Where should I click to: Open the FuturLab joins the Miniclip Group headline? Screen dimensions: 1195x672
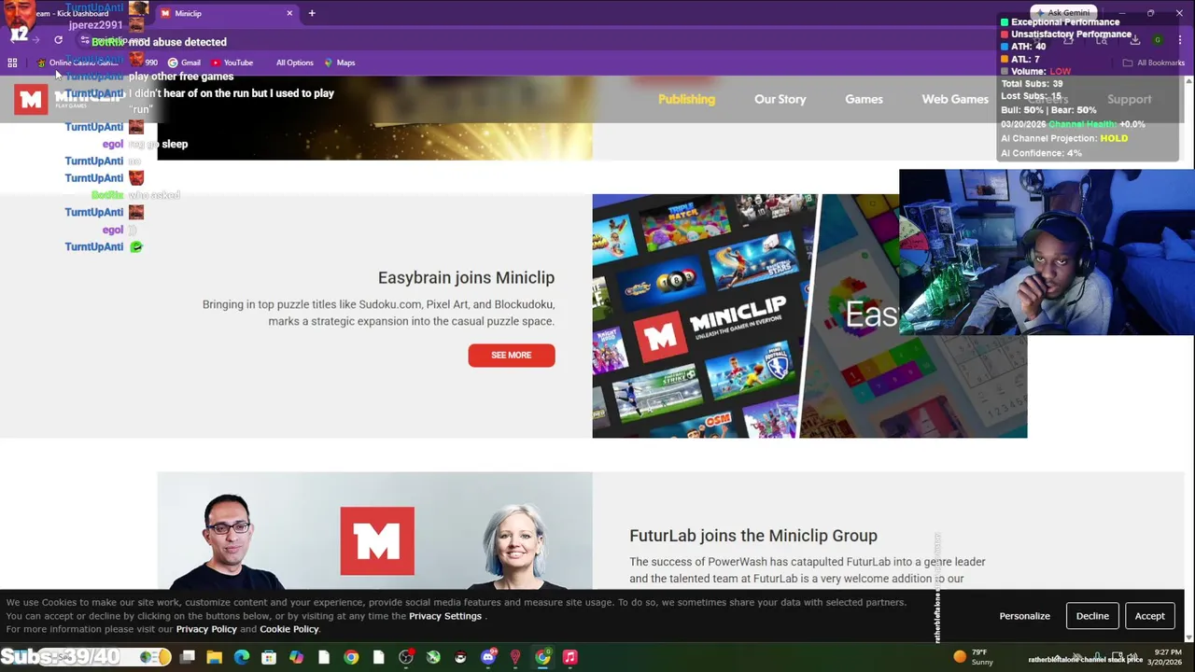[753, 536]
